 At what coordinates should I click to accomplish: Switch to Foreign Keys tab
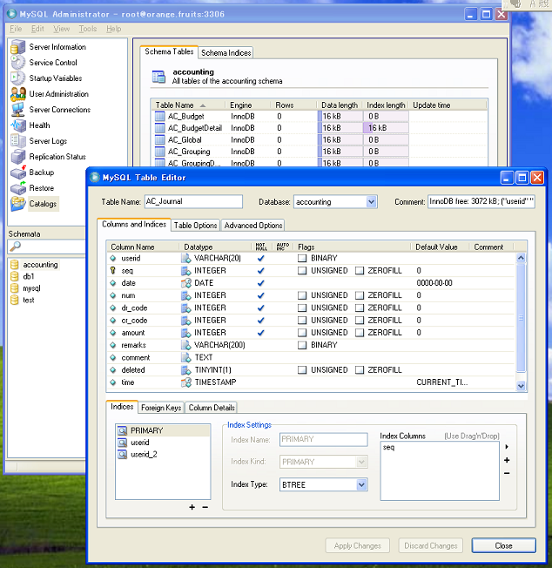(161, 408)
